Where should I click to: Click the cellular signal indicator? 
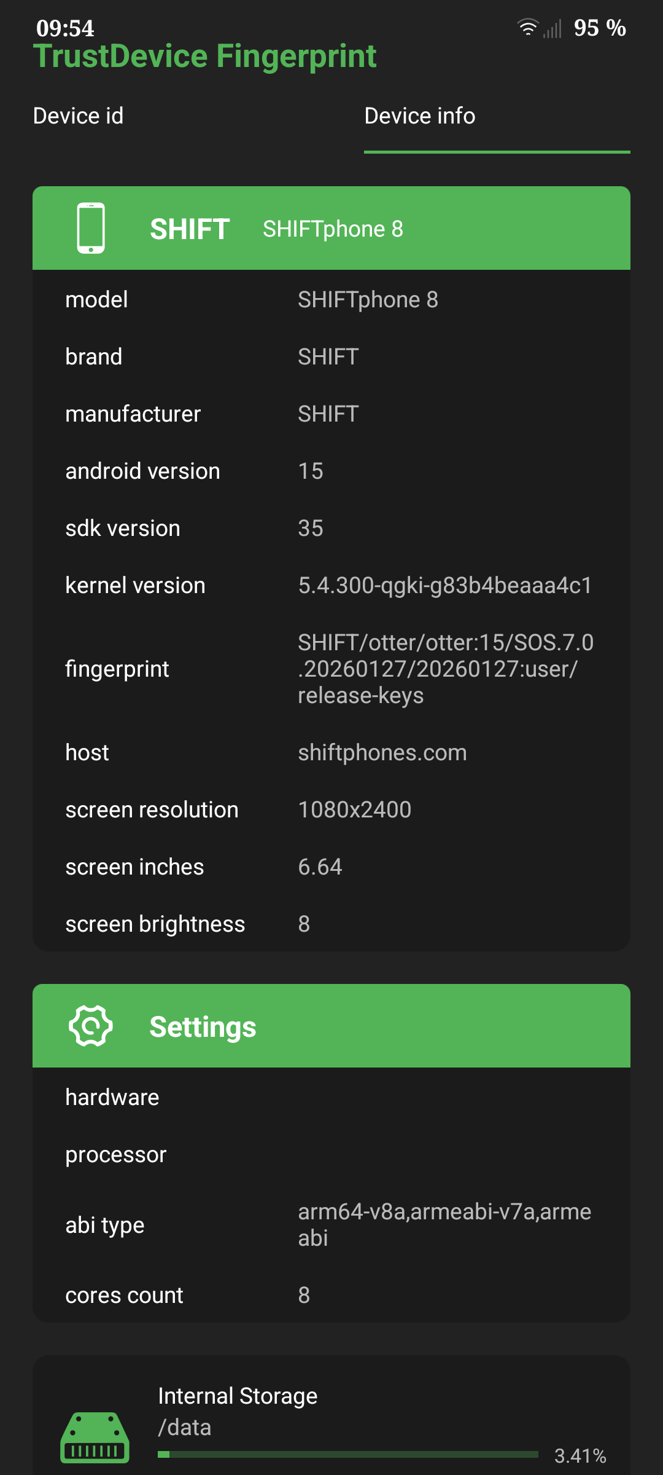[552, 28]
